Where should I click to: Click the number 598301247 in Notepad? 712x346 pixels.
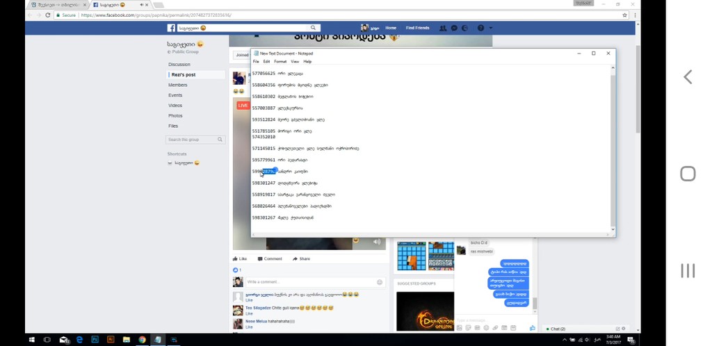264,183
